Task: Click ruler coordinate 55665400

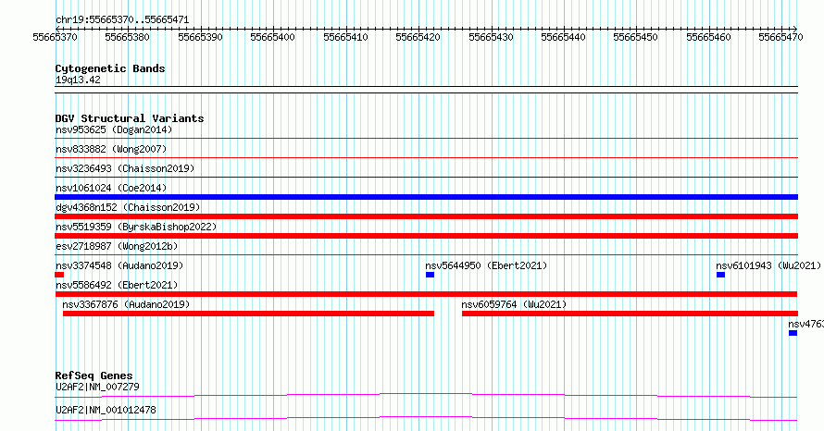Action: (x=273, y=37)
